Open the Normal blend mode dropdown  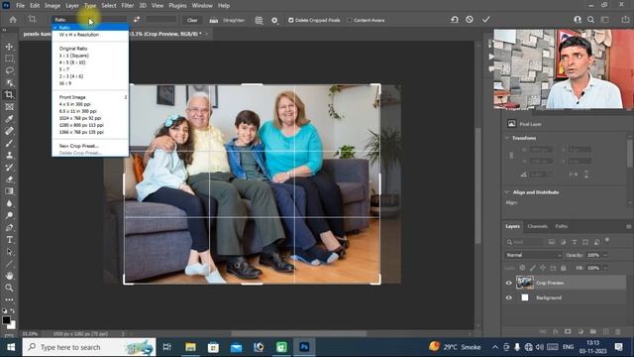click(x=533, y=256)
